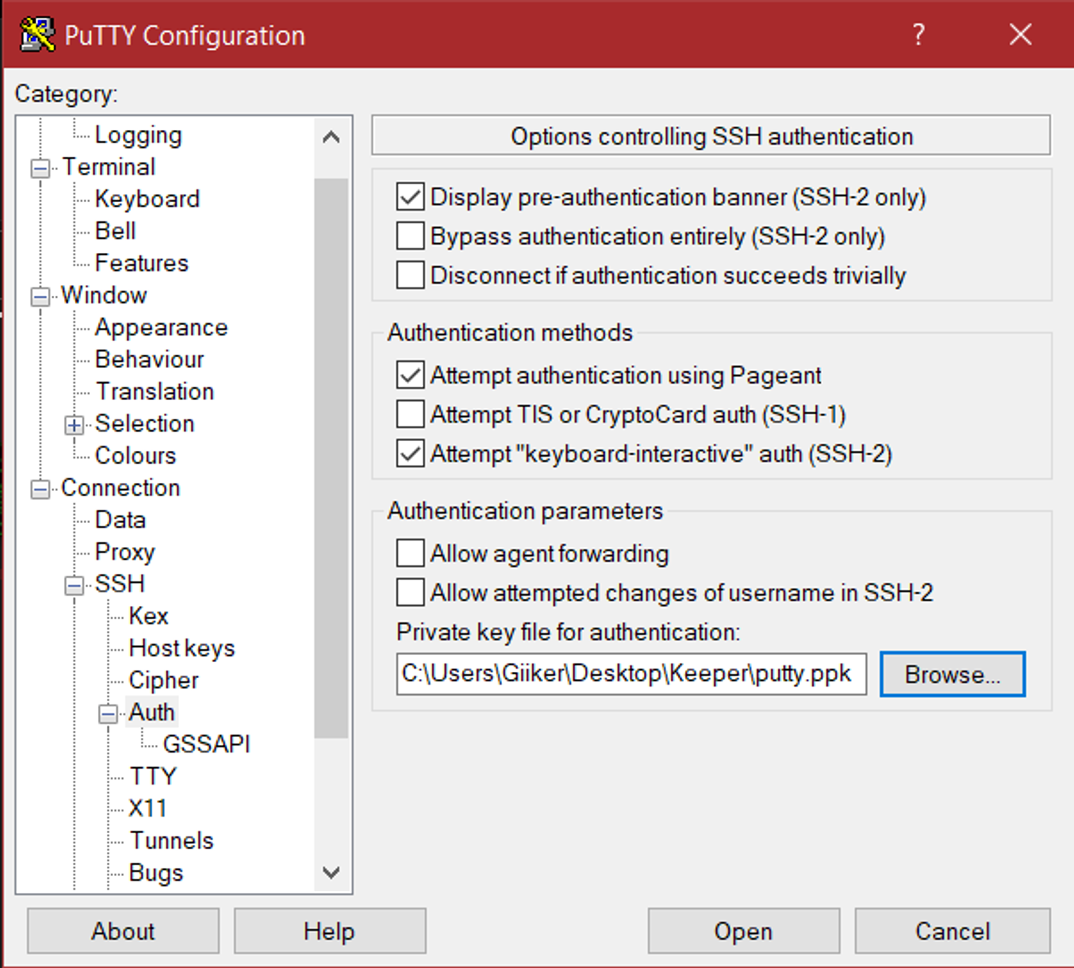Enable Allow agent forwarding checkbox
1074x968 pixels.
pos(410,553)
